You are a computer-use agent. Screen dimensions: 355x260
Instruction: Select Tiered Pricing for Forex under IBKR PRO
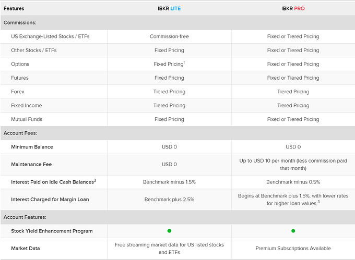click(x=293, y=92)
